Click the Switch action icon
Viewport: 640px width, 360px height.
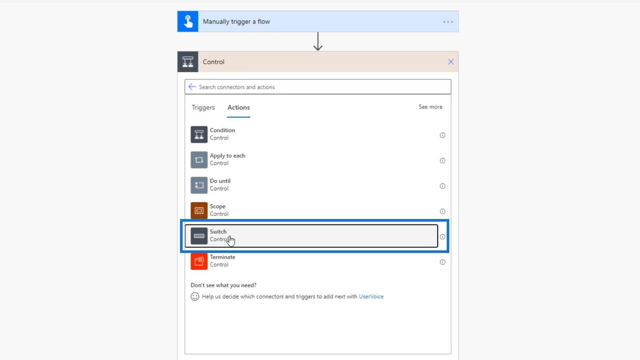coord(199,236)
